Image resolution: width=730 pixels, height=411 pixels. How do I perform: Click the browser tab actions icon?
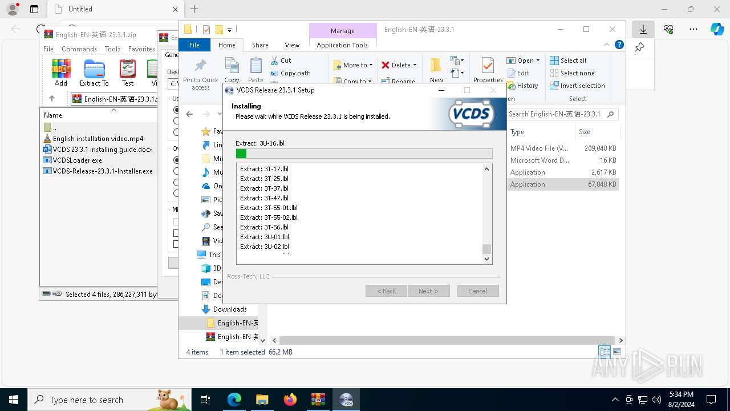tap(34, 9)
